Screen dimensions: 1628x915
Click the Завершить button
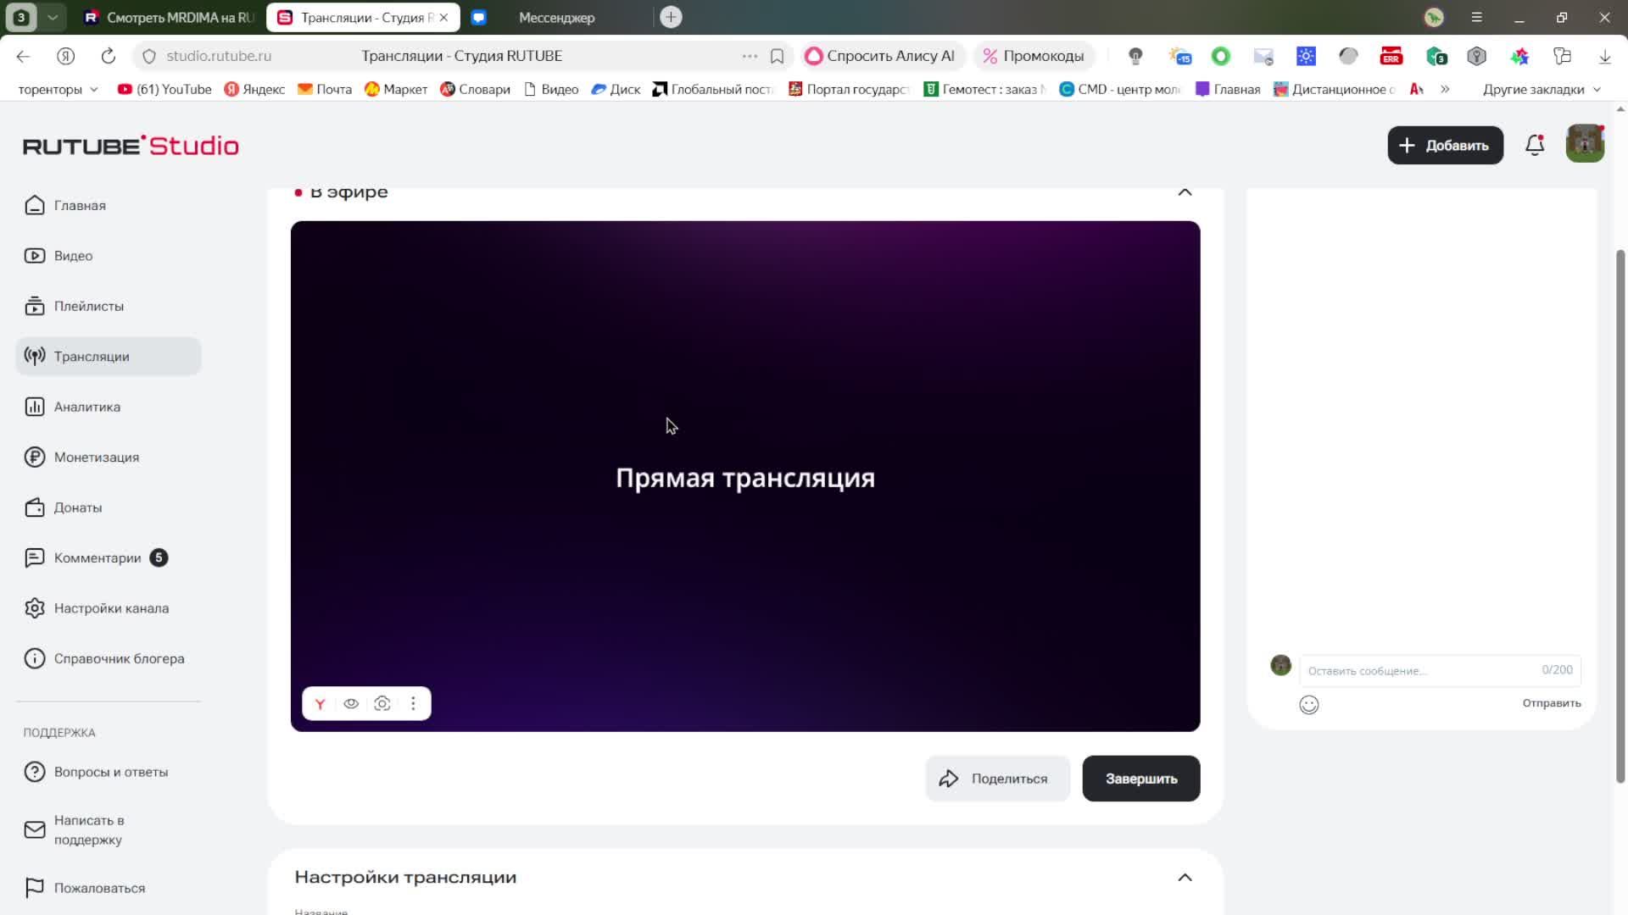1140,779
